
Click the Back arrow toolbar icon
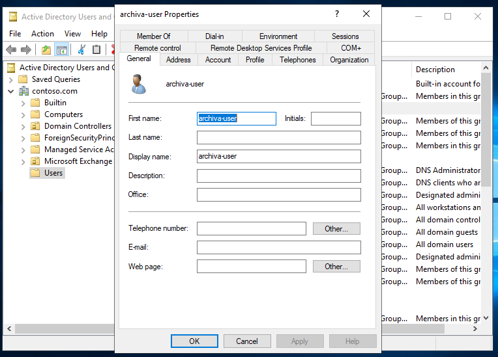(11, 49)
